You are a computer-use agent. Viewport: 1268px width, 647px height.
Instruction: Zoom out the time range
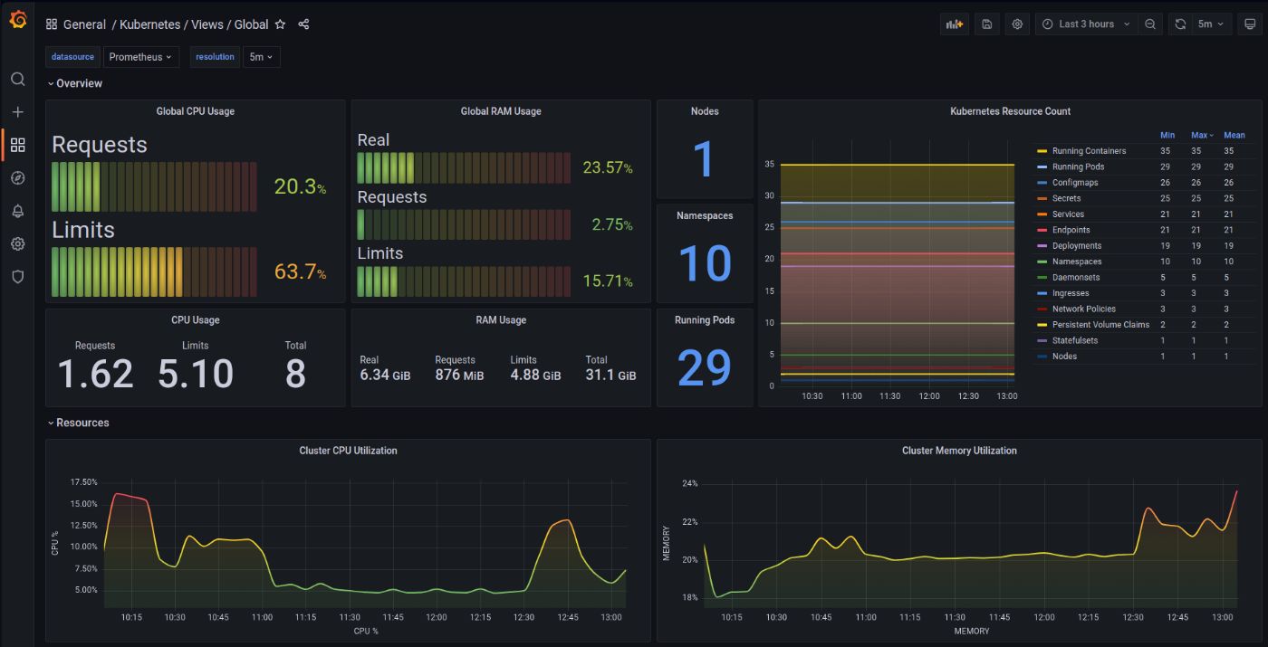pyautogui.click(x=1150, y=24)
